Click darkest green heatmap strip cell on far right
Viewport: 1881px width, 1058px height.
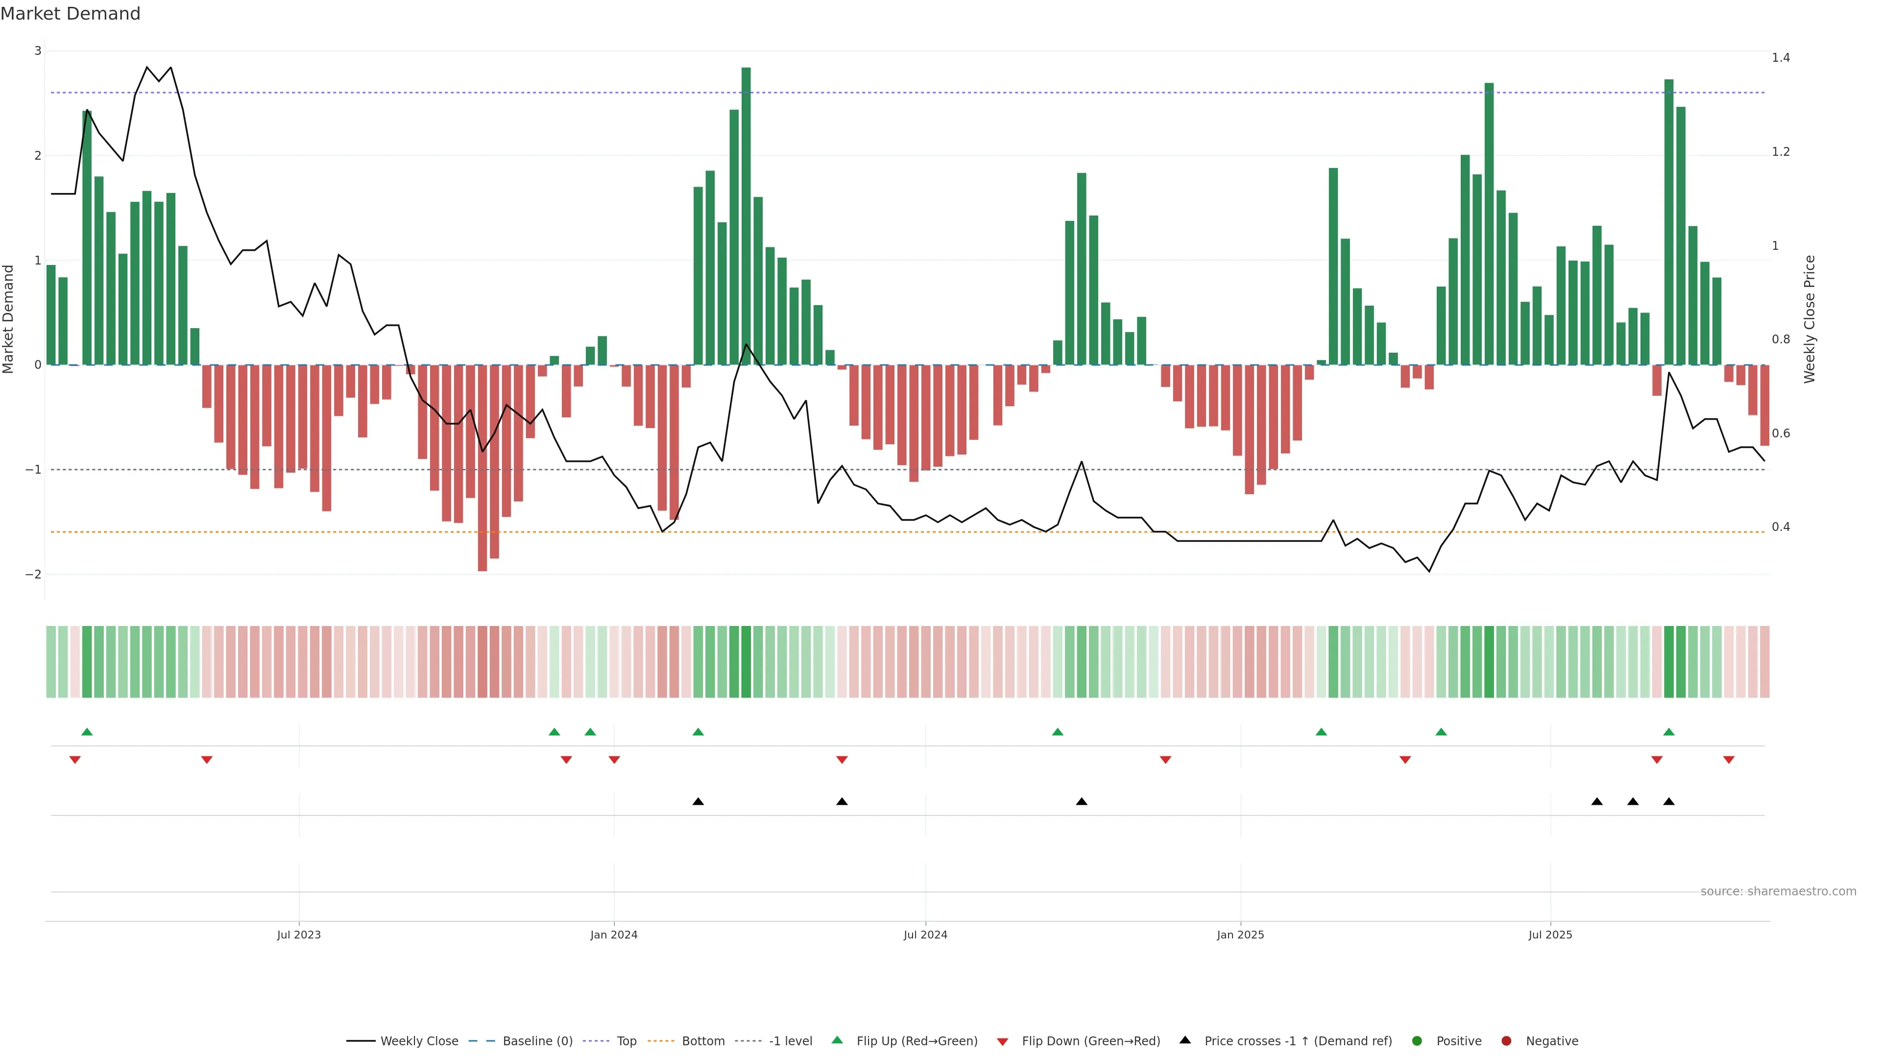pos(1668,662)
